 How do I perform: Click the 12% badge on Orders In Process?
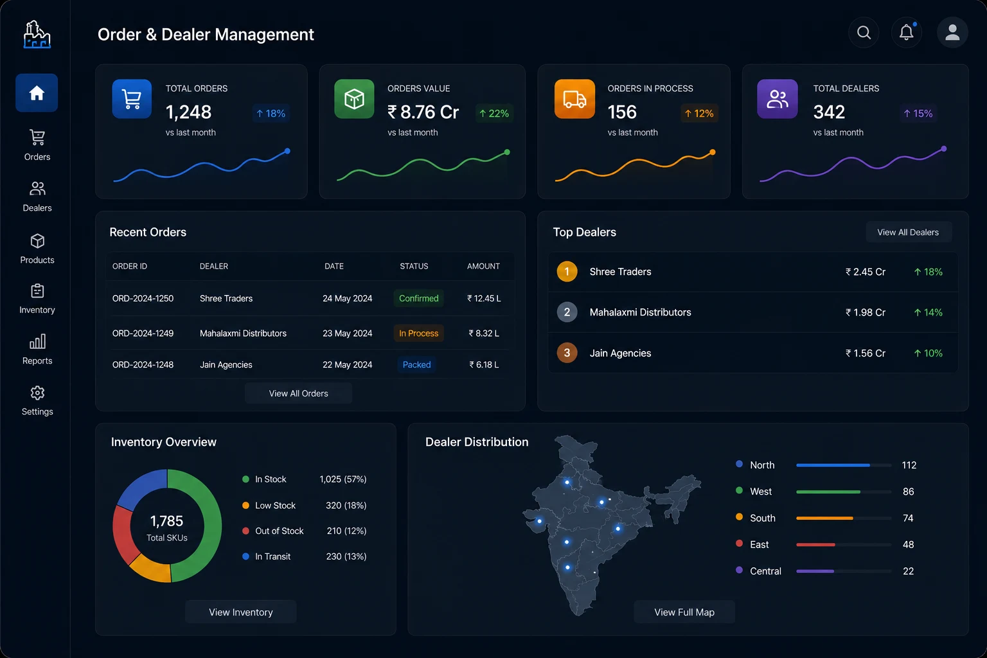click(699, 113)
